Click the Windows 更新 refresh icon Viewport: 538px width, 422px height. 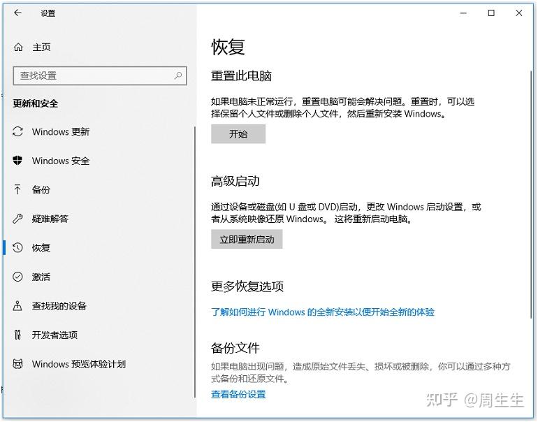pos(17,131)
